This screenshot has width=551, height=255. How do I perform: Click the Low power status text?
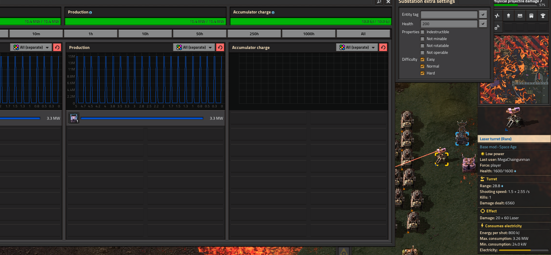495,154
